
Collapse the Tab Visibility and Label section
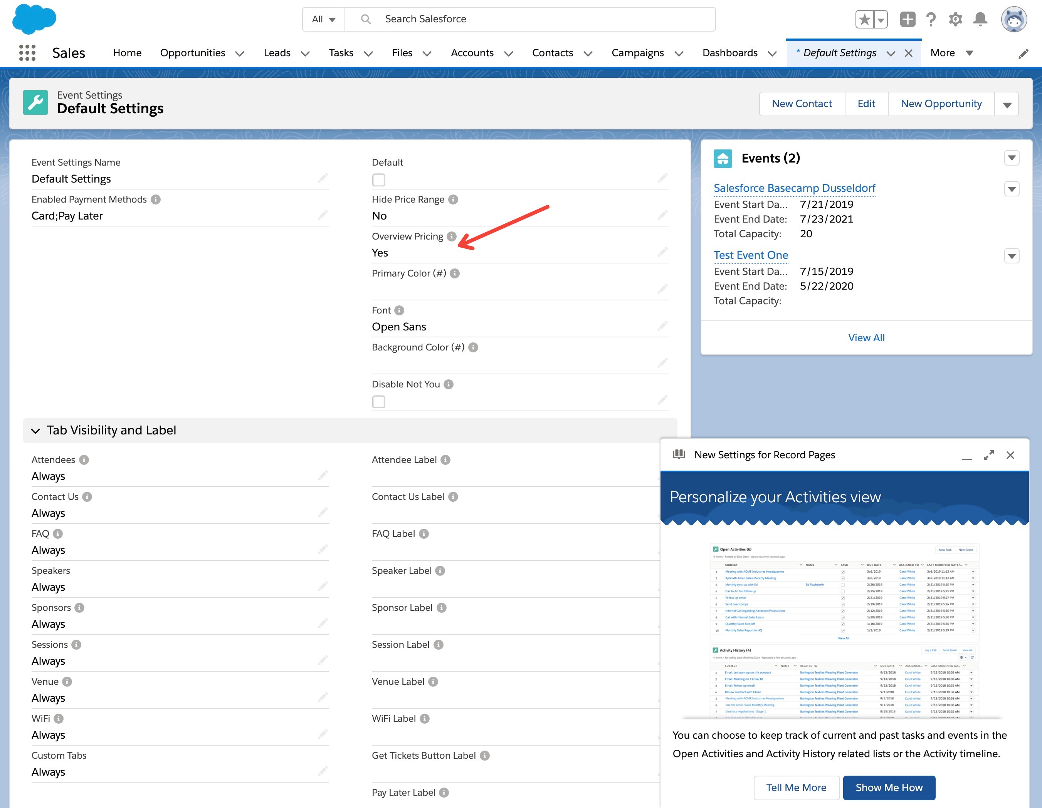[35, 431]
